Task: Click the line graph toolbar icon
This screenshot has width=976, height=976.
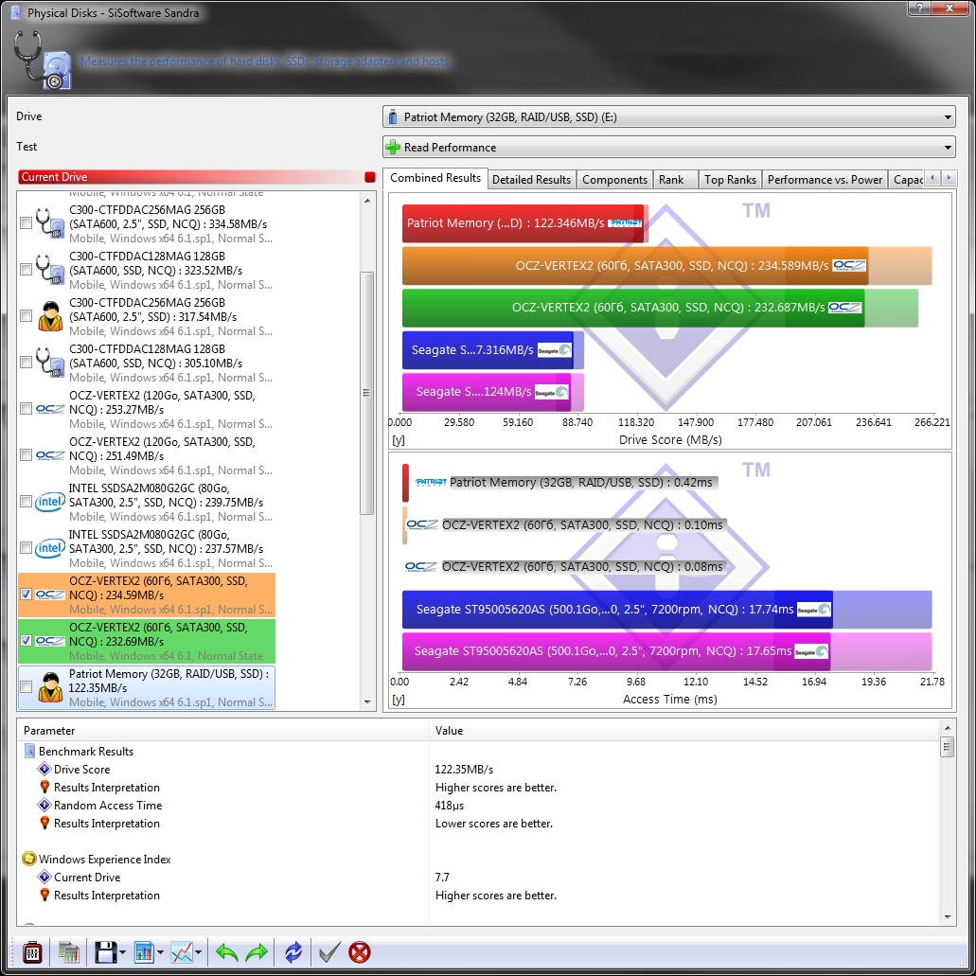Action: point(182,952)
